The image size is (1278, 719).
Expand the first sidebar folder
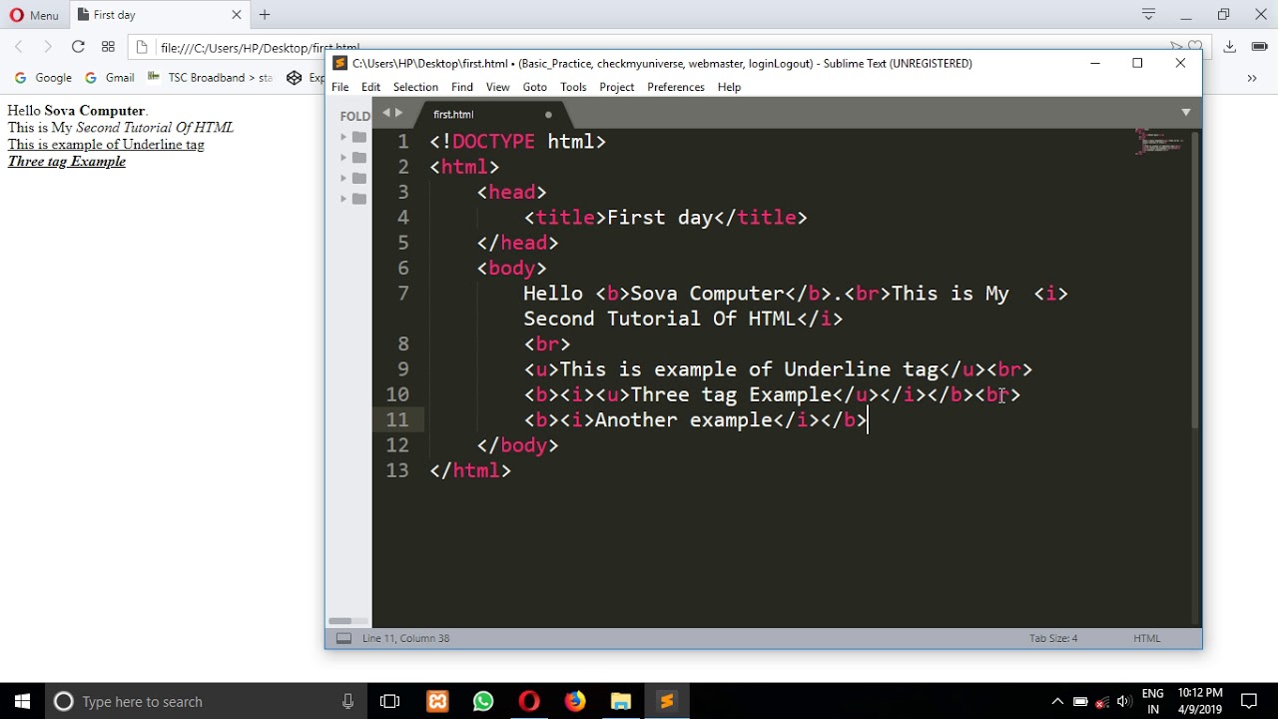(343, 137)
